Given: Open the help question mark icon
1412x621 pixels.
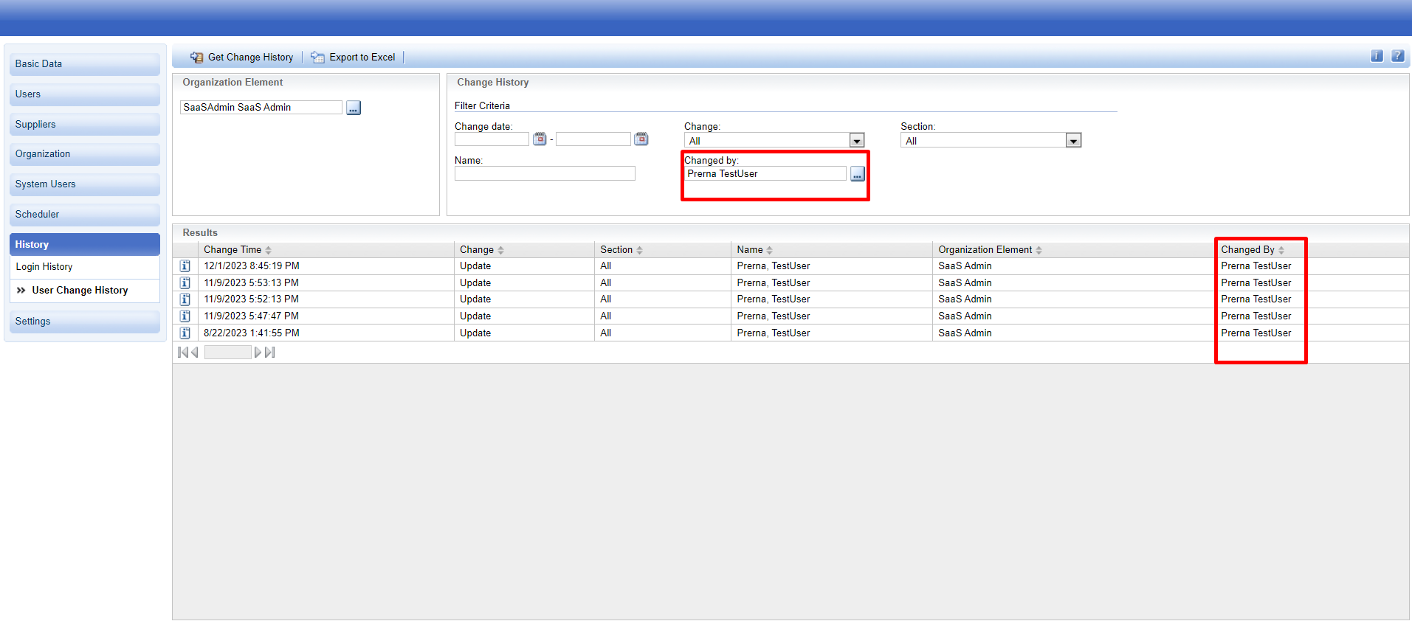Looking at the screenshot, I should pos(1397,56).
